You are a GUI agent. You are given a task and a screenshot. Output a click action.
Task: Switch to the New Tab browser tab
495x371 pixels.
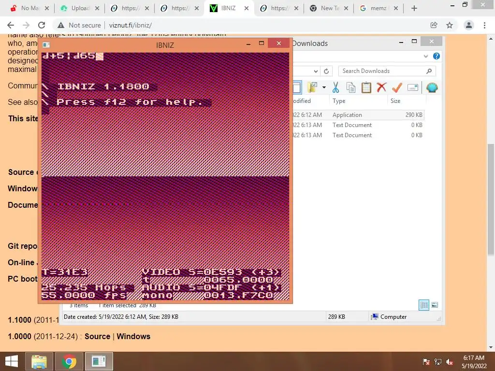[x=330, y=8]
